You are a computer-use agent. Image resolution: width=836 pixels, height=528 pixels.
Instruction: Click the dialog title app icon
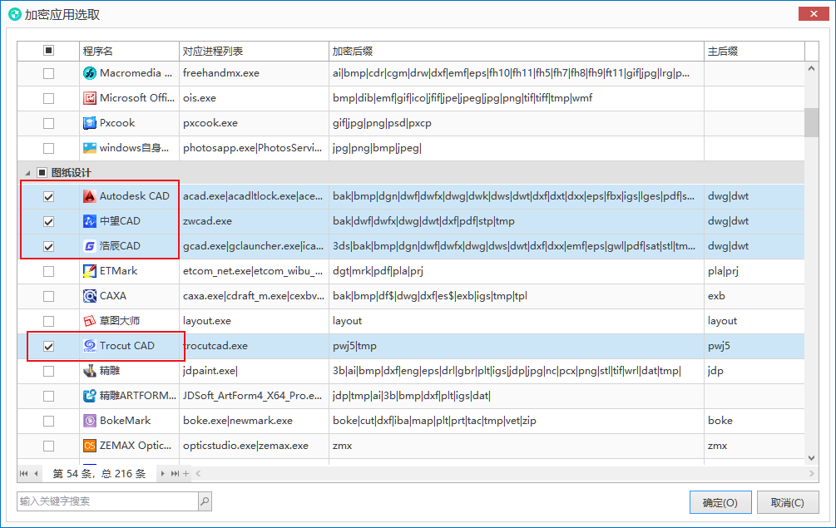click(15, 14)
